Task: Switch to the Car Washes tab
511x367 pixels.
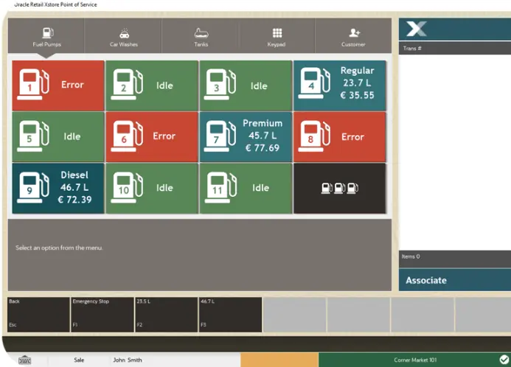Action: tap(123, 37)
